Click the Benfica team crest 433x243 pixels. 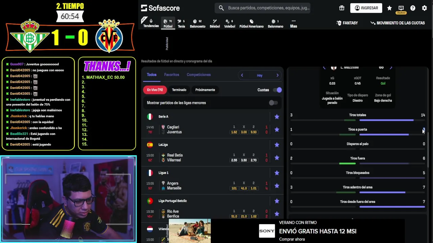pyautogui.click(x=163, y=216)
